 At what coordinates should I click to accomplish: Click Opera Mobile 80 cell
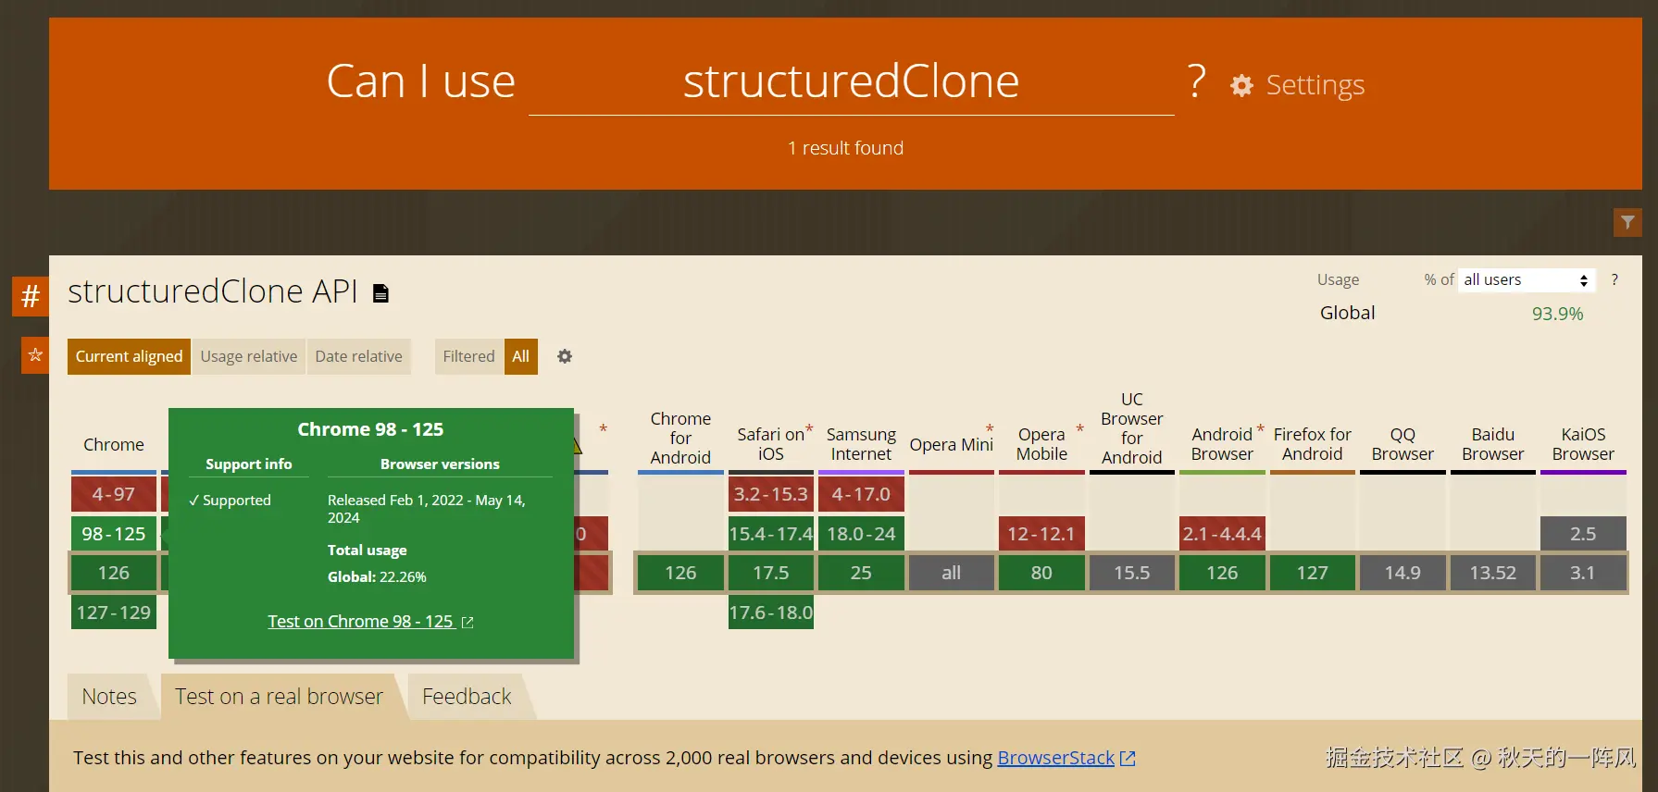[1041, 573]
